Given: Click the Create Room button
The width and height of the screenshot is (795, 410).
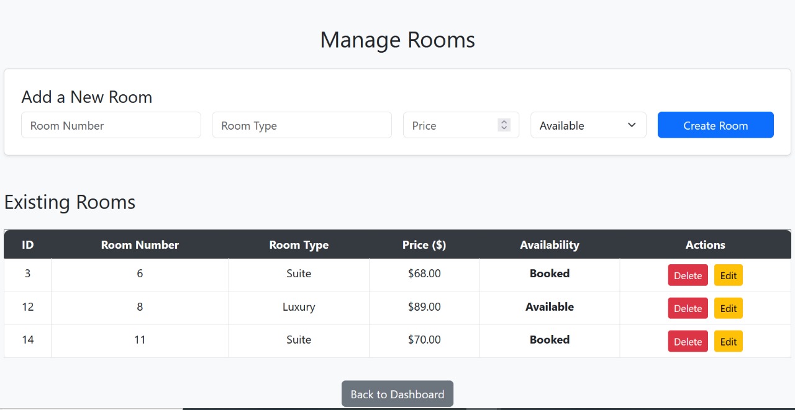Looking at the screenshot, I should (715, 125).
